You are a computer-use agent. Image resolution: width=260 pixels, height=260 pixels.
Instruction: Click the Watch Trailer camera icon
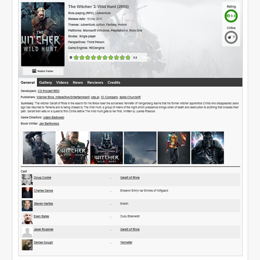click(34, 71)
